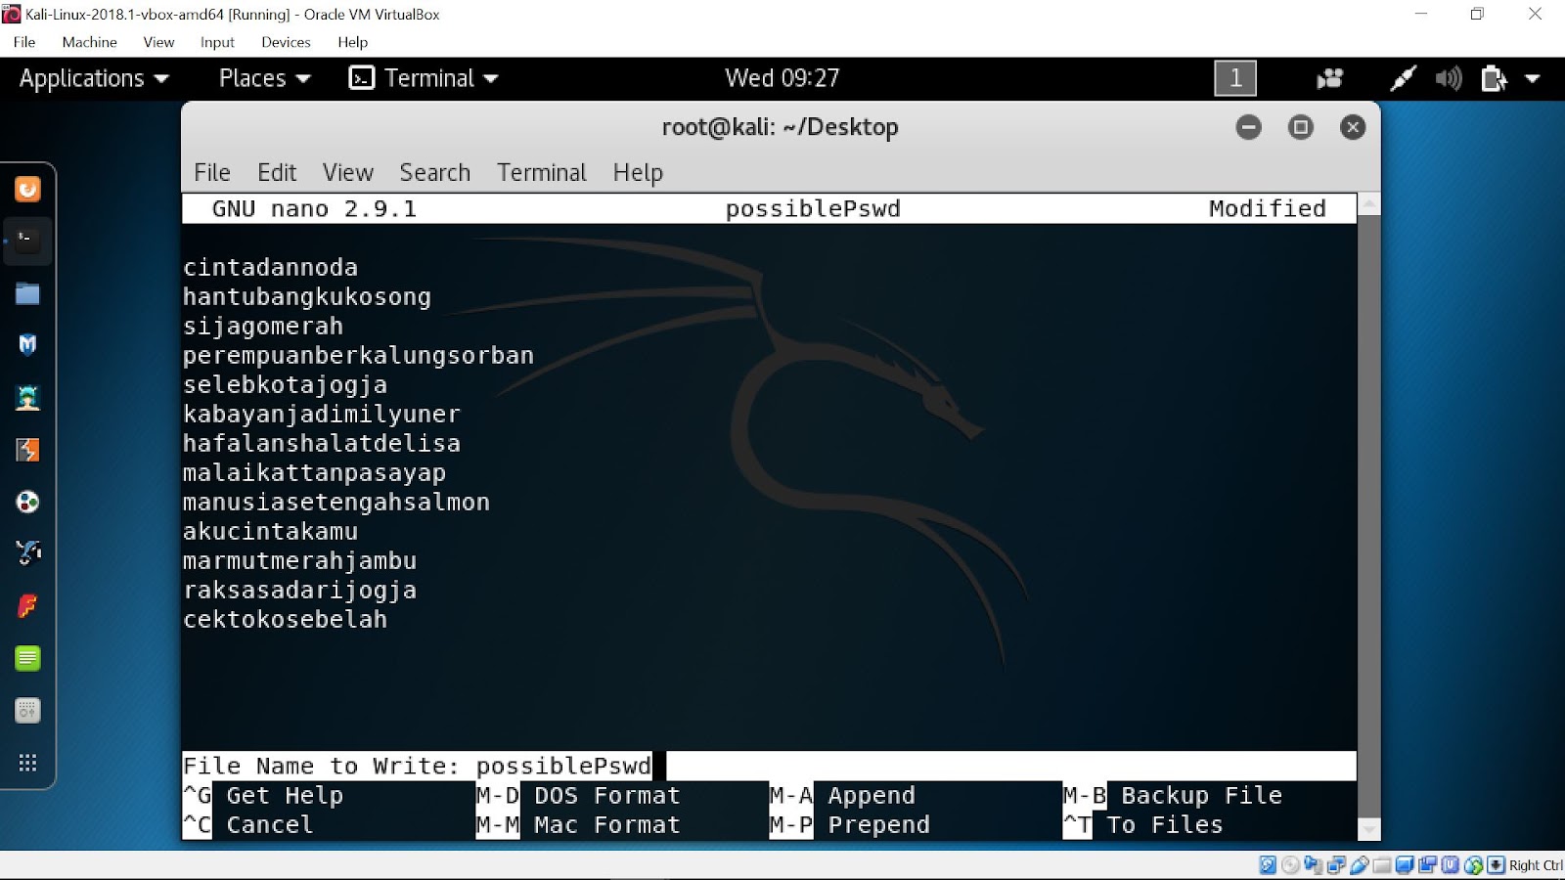The width and height of the screenshot is (1565, 880).
Task: Open VirtualBox Input menu
Action: click(x=217, y=42)
